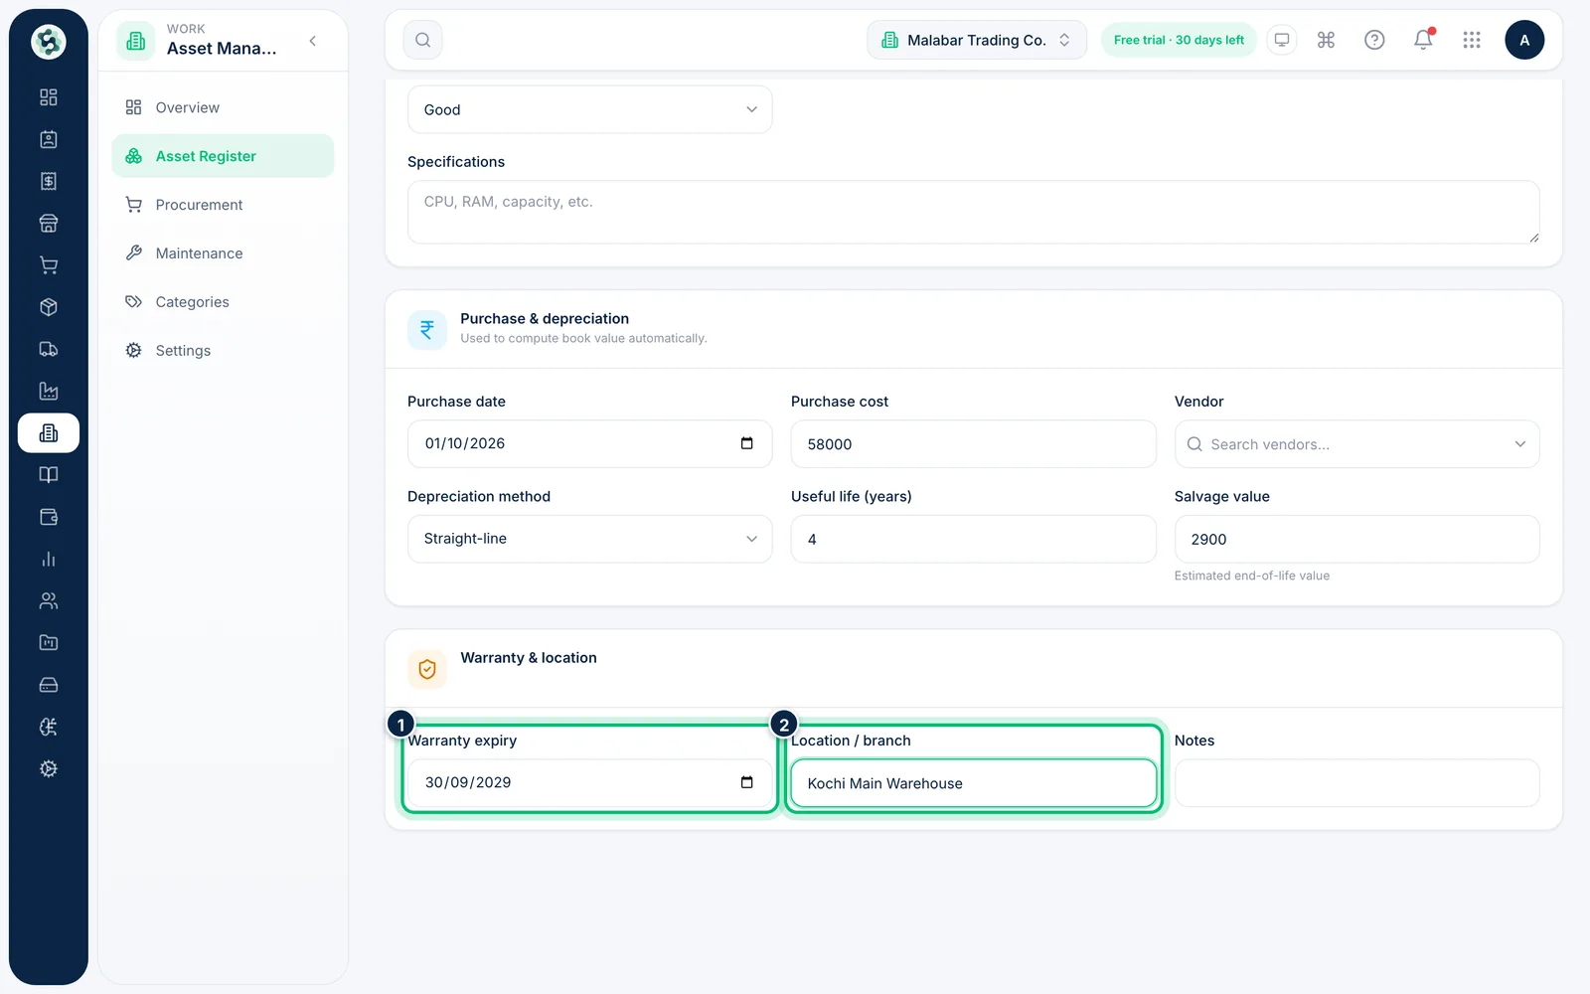
Task: Open the dashboard grid icon in the dark rail
Action: click(x=48, y=97)
